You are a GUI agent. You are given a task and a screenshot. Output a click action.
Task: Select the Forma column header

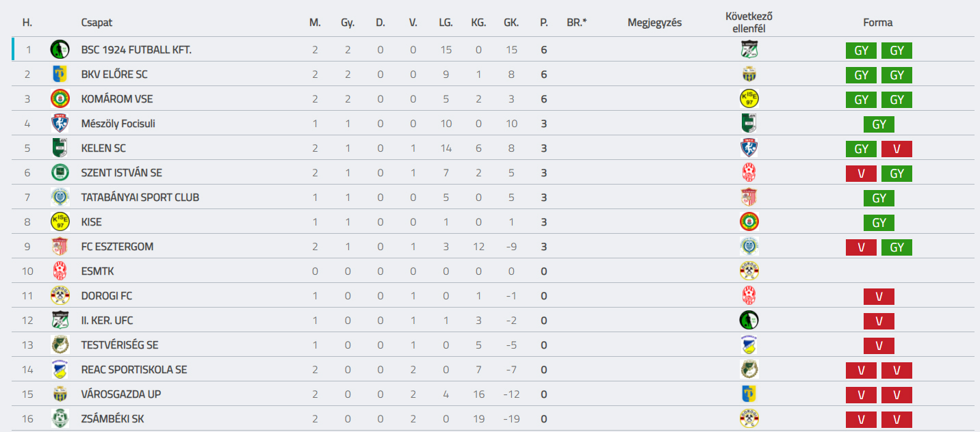tap(878, 23)
